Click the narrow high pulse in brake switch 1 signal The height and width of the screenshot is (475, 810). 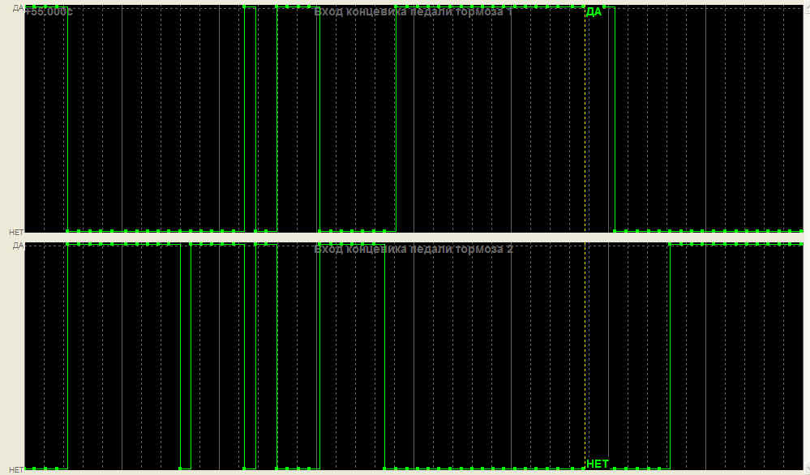(x=250, y=6)
